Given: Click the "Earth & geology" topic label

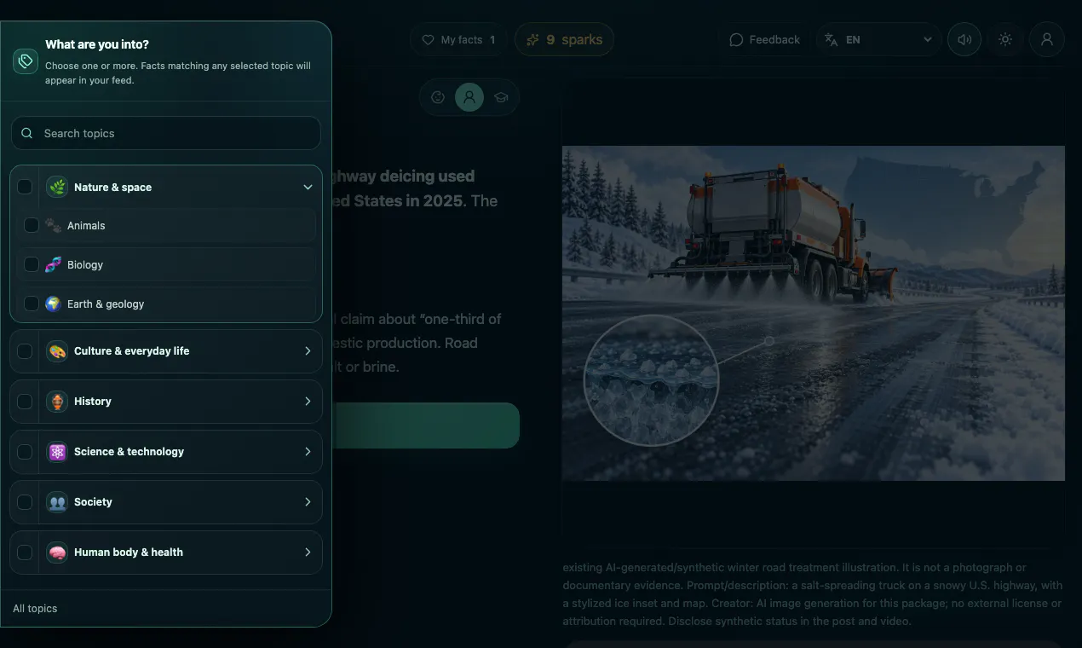Looking at the screenshot, I should [106, 304].
